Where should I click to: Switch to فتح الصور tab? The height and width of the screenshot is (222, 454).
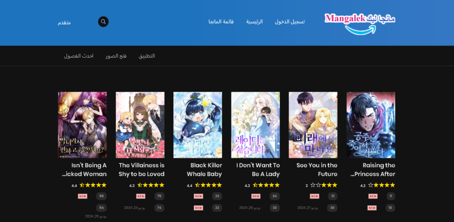coord(116,56)
